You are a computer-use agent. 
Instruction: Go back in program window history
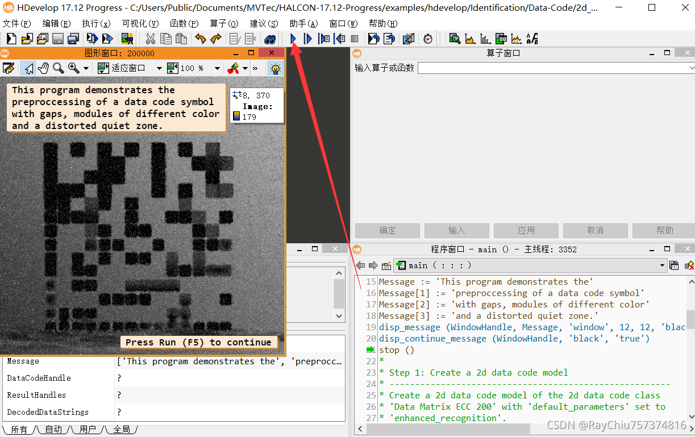[x=360, y=265]
